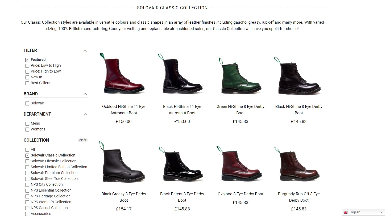The width and height of the screenshot is (390, 216).
Task: Open Oxblood 8 Eye Derby Boot link
Action: (240, 194)
